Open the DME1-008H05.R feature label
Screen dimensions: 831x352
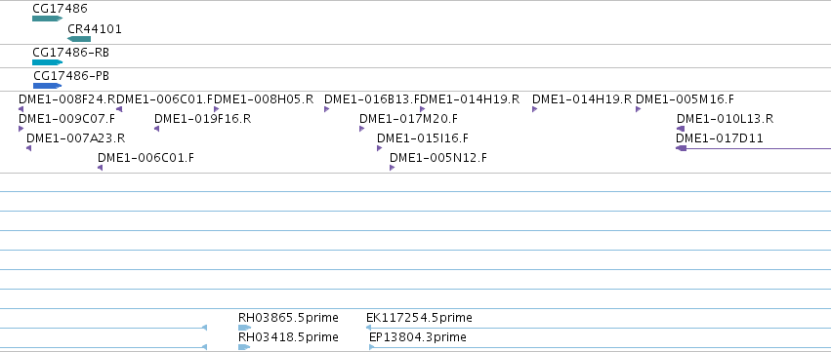[x=264, y=99]
